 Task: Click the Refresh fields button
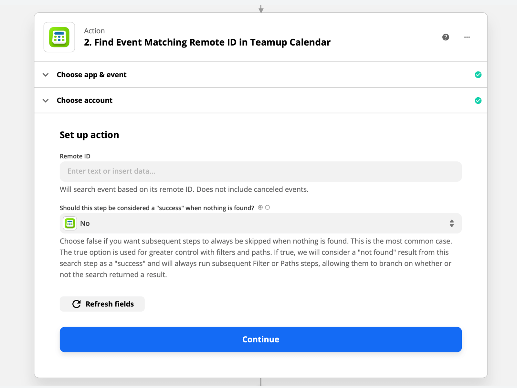point(102,304)
